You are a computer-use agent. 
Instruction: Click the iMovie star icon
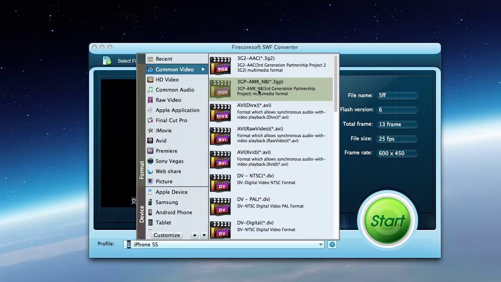tap(150, 130)
